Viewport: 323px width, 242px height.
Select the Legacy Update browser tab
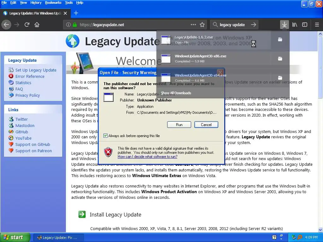coord(35,13)
